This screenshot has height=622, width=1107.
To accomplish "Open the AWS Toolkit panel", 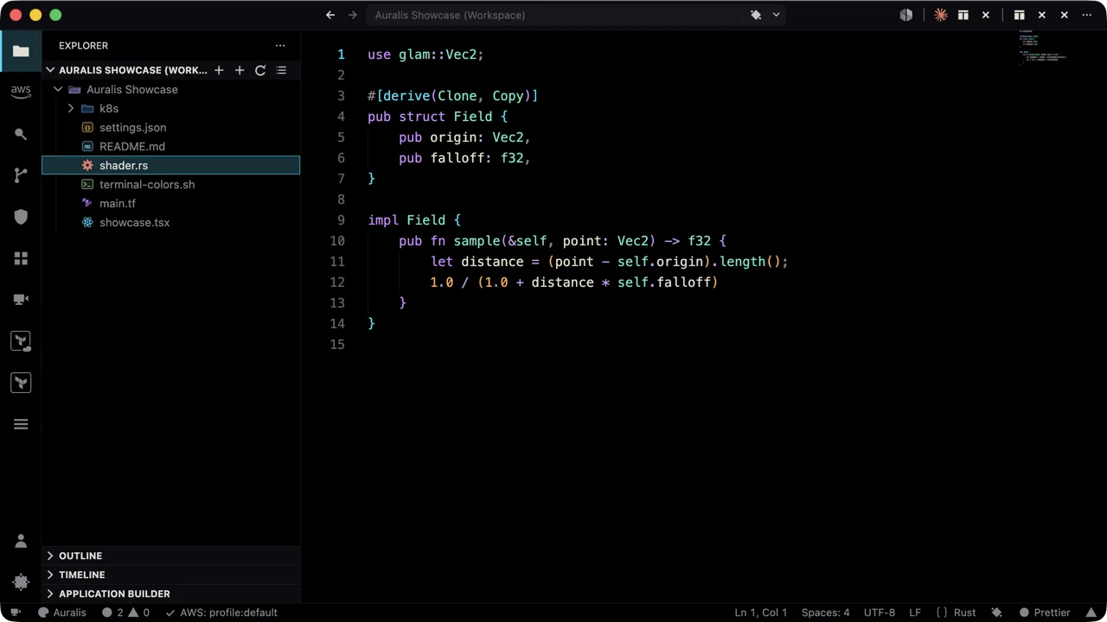I will coord(21,92).
